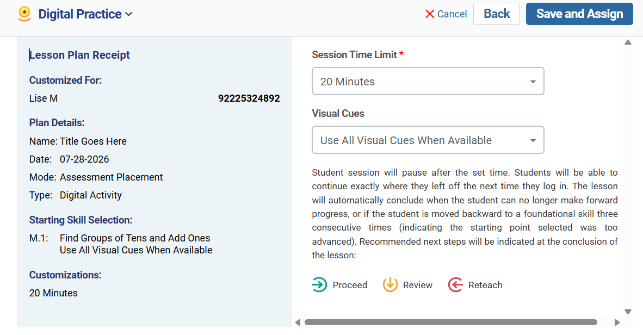Click the Cancel link

[452, 14]
